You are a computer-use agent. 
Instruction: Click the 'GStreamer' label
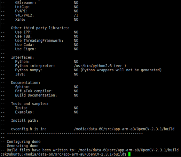tap(25, 3)
